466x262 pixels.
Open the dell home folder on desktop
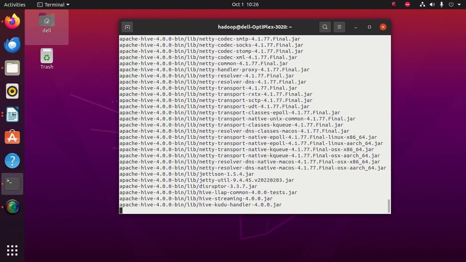tap(47, 24)
